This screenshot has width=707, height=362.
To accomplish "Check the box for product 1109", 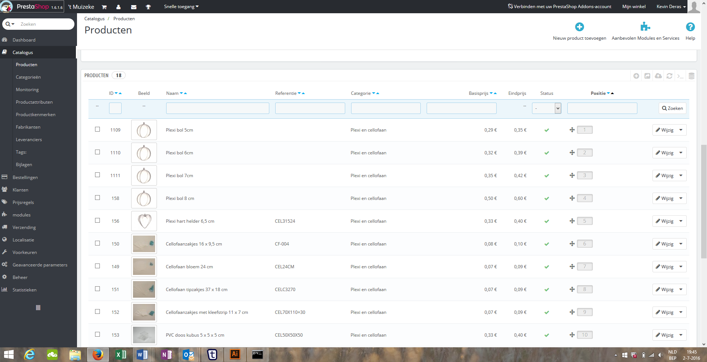I will (x=97, y=129).
